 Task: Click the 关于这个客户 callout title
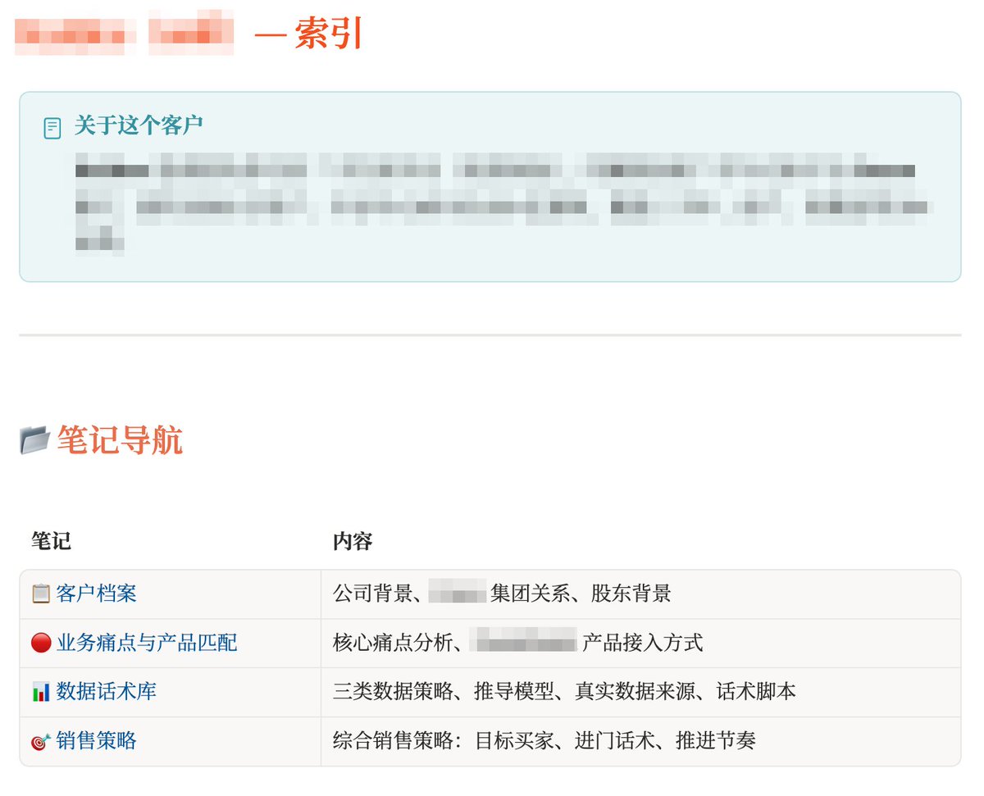139,125
